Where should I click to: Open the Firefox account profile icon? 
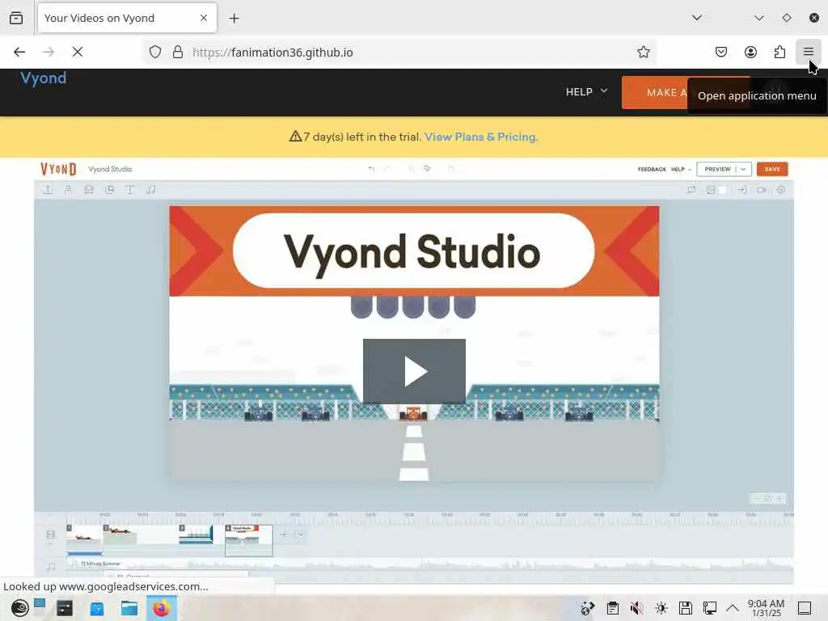click(750, 52)
